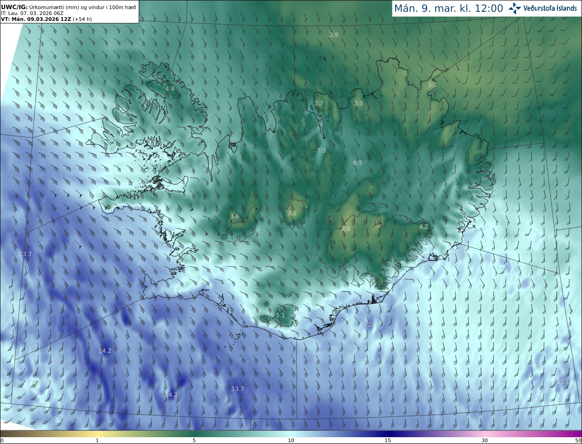This screenshot has height=444, width=582.
Task: Select the 3.7 value label
Action: (x=319, y=103)
